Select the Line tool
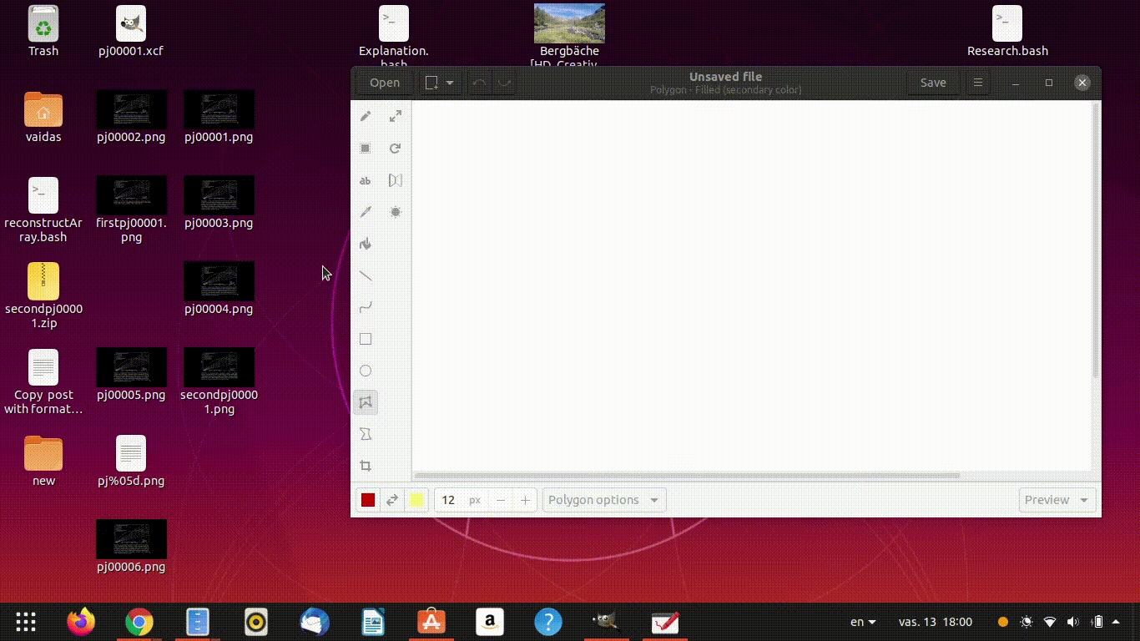Image resolution: width=1140 pixels, height=641 pixels. tap(366, 275)
